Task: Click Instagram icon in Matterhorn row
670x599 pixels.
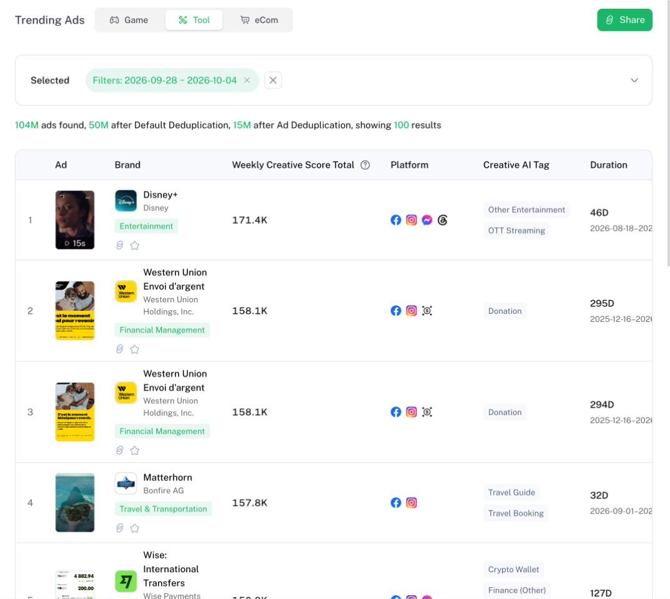Action: point(411,502)
